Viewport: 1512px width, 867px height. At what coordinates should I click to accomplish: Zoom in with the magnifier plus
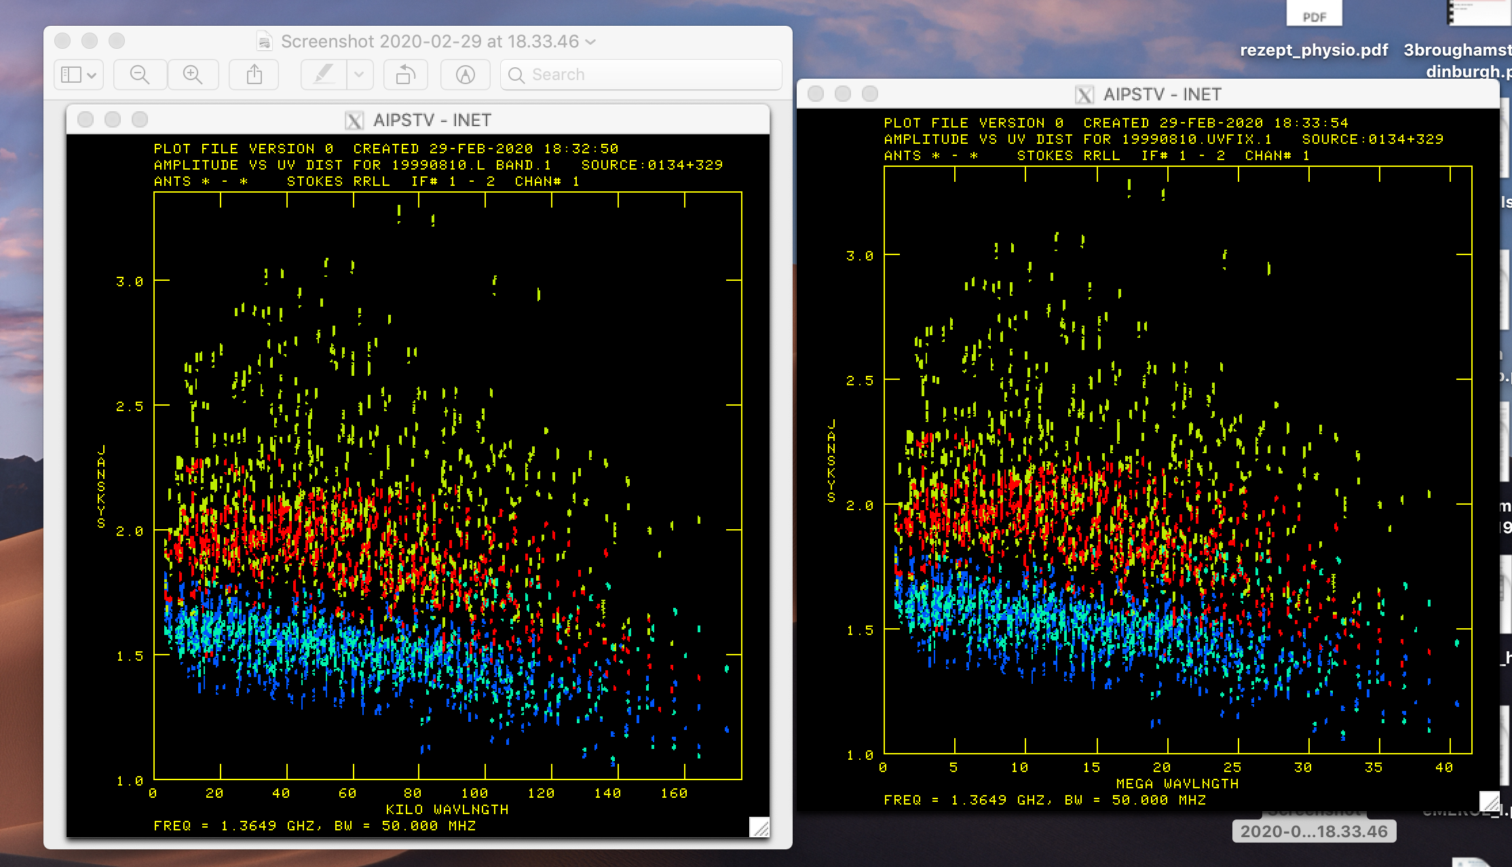click(193, 75)
